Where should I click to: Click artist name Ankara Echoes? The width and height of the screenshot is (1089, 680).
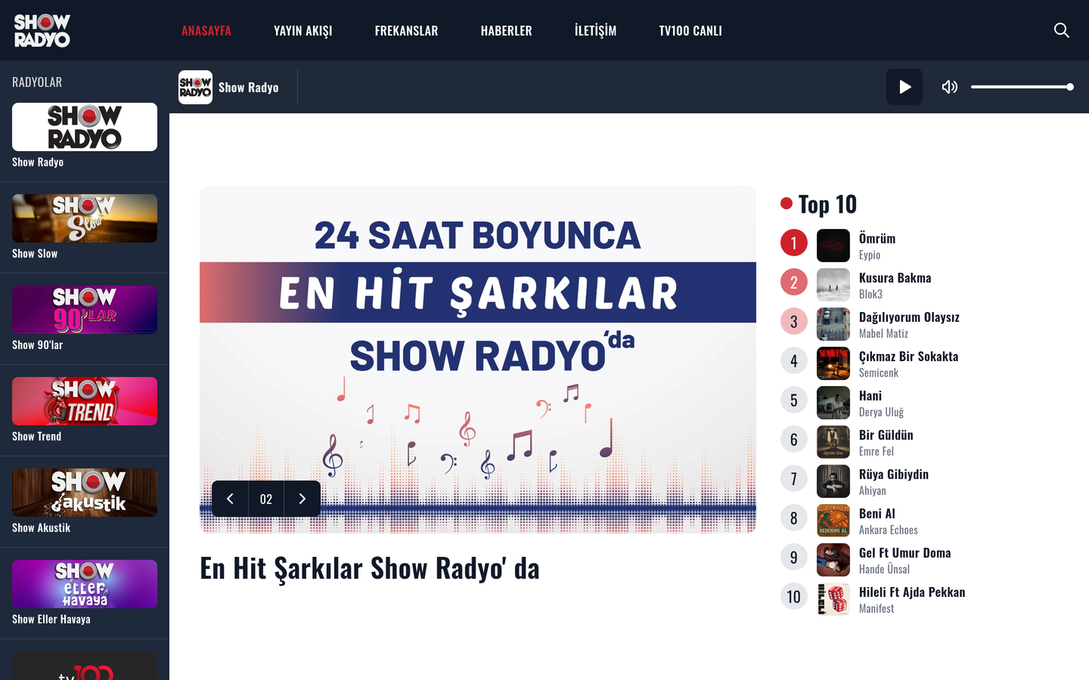889,530
